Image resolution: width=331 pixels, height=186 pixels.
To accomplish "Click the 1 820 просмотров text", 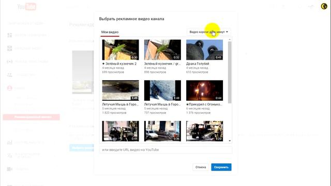I will 114,113.
